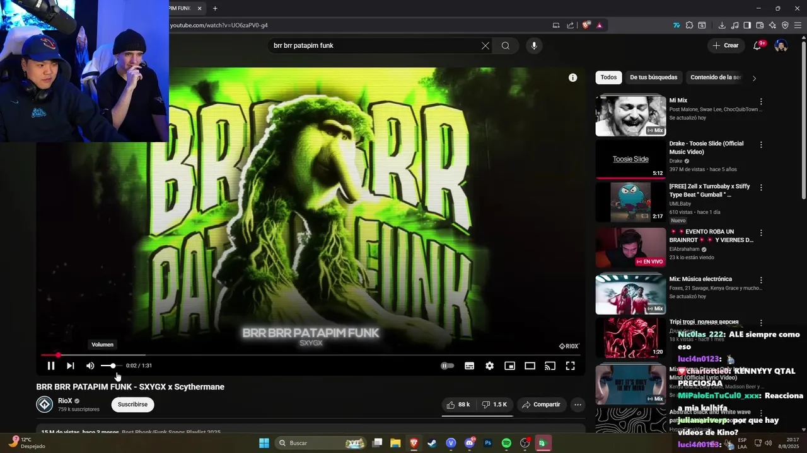Click the Compartir button
Screen dimensions: 807x453
point(541,405)
